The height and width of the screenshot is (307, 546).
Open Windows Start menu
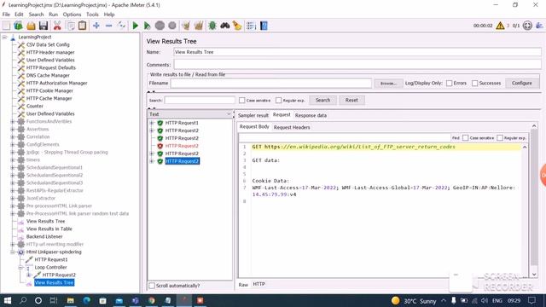pos(8,300)
